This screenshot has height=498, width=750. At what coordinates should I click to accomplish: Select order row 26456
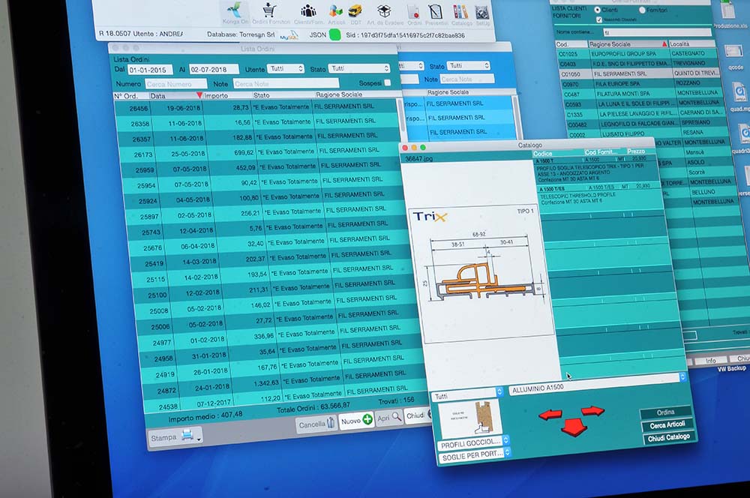tap(256, 108)
